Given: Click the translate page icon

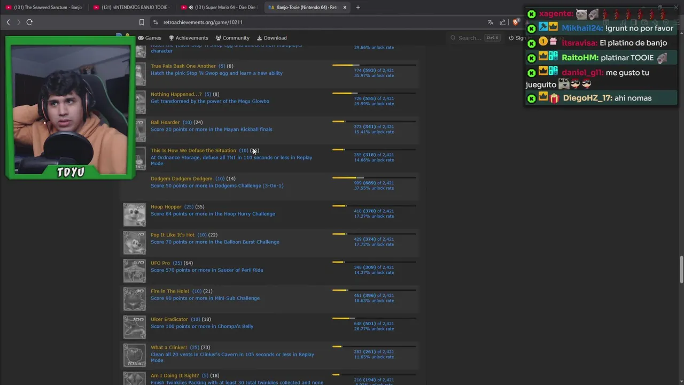Looking at the screenshot, I should 491,22.
